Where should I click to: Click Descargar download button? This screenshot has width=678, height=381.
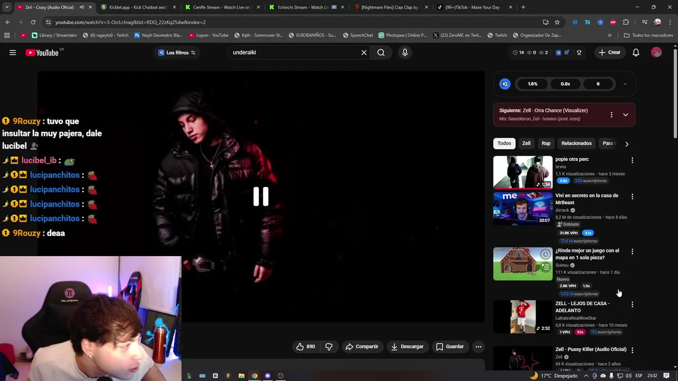point(407,347)
